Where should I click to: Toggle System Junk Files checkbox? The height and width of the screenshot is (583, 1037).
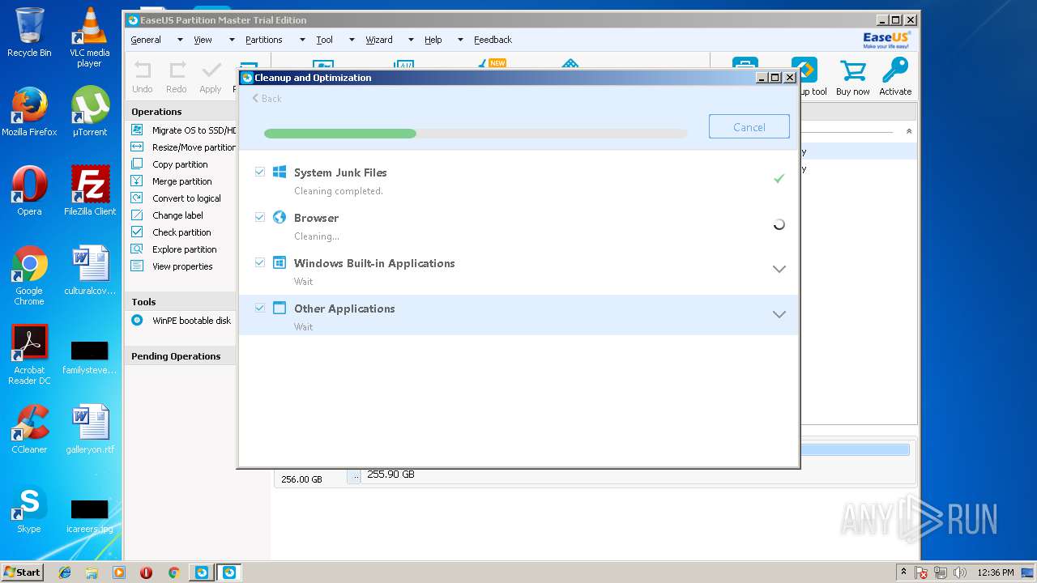pyautogui.click(x=260, y=172)
